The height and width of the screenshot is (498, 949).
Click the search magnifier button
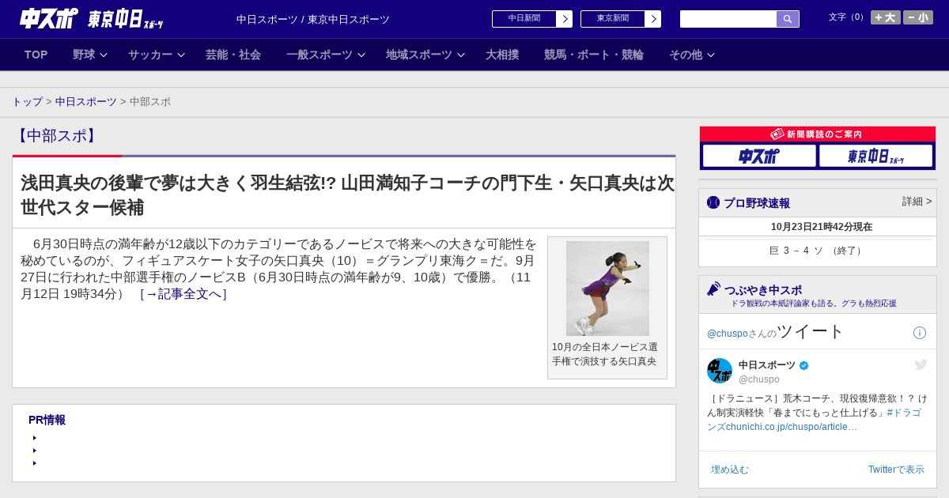click(x=787, y=19)
